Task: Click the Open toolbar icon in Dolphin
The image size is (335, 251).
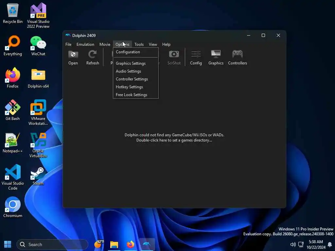Action: (73, 58)
